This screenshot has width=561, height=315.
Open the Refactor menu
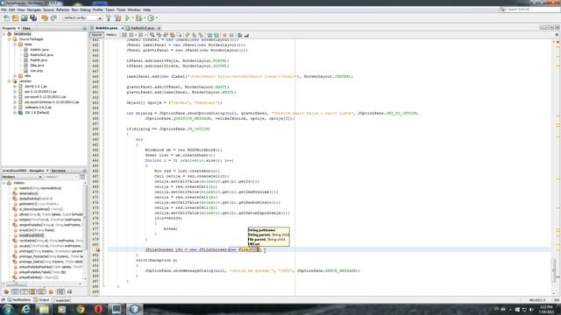62,10
